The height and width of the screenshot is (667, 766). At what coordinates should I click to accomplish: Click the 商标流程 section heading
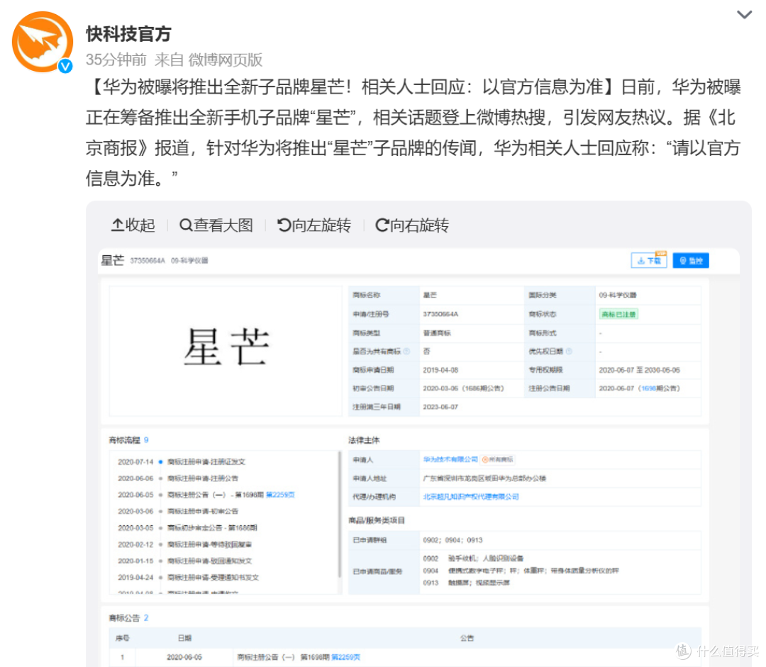[x=124, y=440]
